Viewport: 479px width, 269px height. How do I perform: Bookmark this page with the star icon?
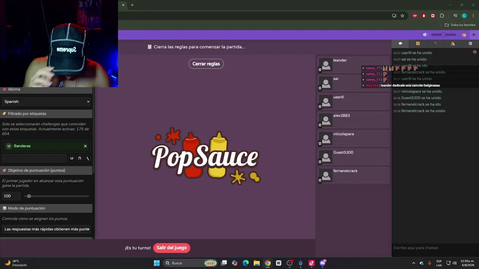[402, 16]
